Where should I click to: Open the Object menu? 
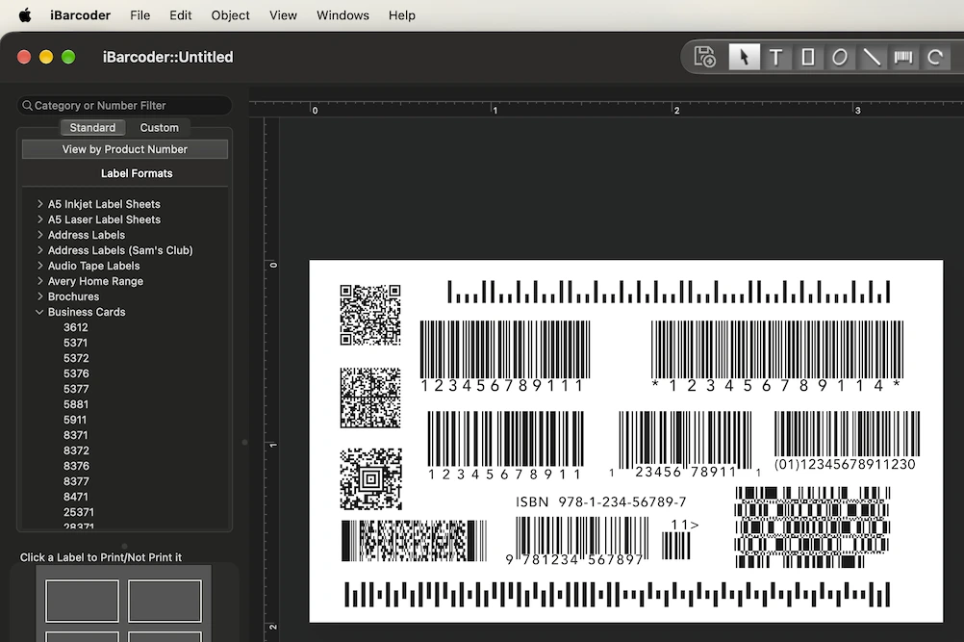pyautogui.click(x=230, y=14)
